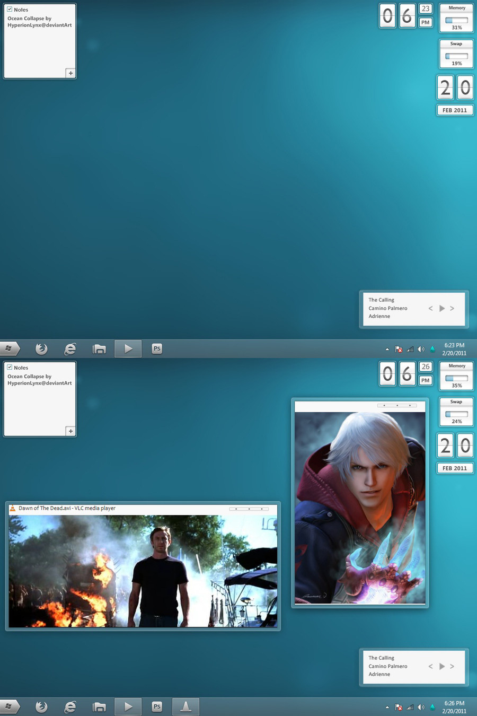Click the volume speaker beside the 6:23 PM clock
Screen dimensions: 477x716
pos(421,349)
